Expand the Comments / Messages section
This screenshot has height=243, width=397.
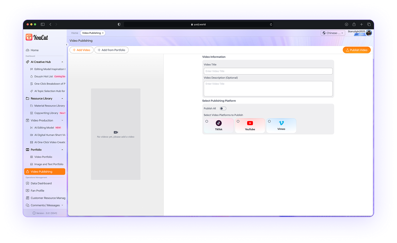(62, 205)
